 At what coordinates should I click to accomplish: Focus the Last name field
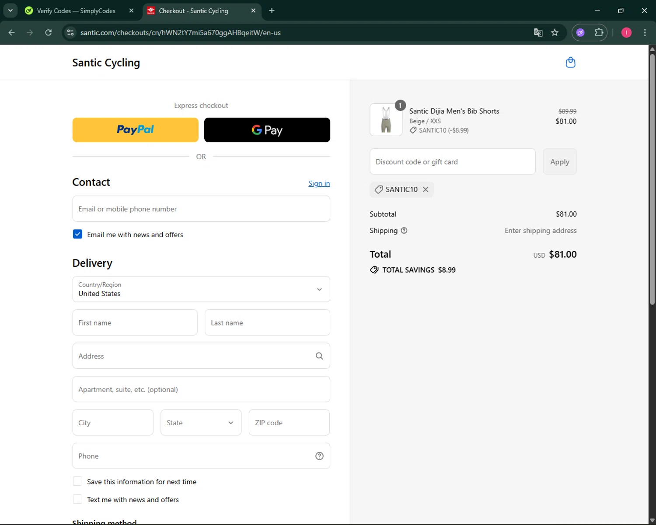point(267,322)
